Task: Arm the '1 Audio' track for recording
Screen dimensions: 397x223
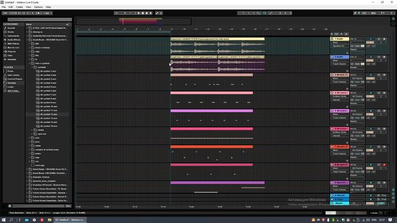Action: tap(384, 39)
